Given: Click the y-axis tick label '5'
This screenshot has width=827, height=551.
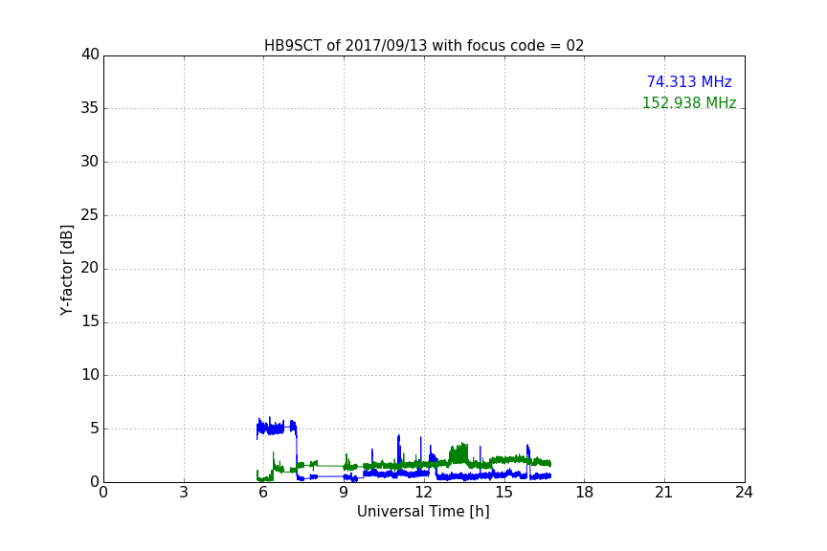Looking at the screenshot, I should (x=95, y=429).
